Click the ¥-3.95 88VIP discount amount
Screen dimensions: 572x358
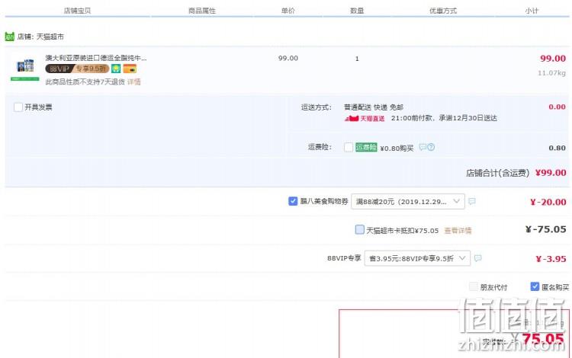[x=551, y=259]
